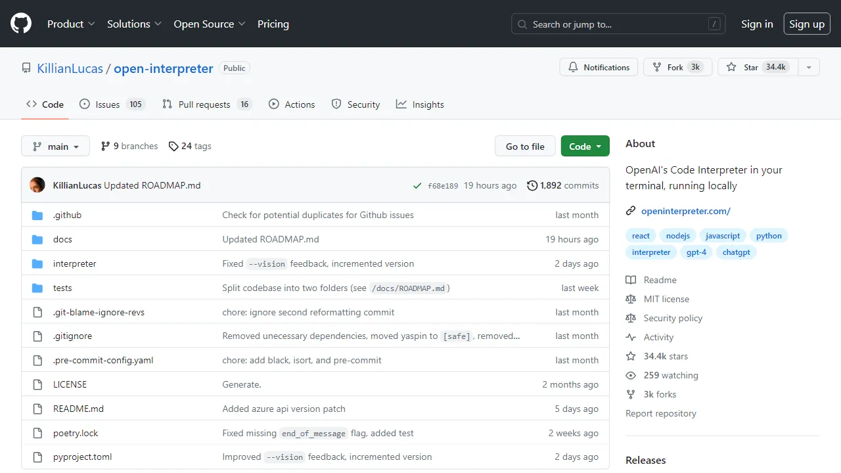Click the green check status icon
This screenshot has height=473, width=841.
pos(417,186)
